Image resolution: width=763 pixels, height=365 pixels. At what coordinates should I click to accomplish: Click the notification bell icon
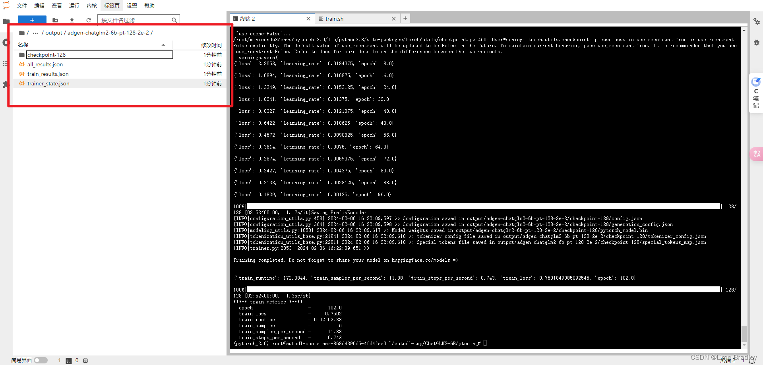(x=752, y=361)
